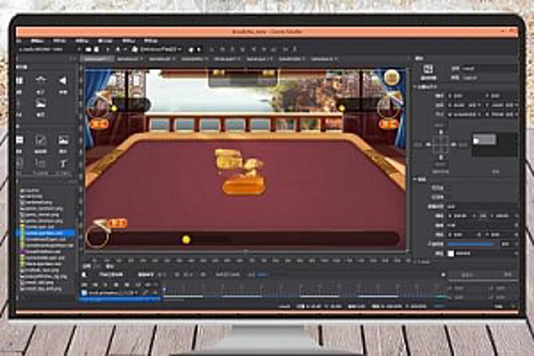The height and width of the screenshot is (356, 534).
Task: Select the Sprite image widget in basic objects
Action: 41,104
